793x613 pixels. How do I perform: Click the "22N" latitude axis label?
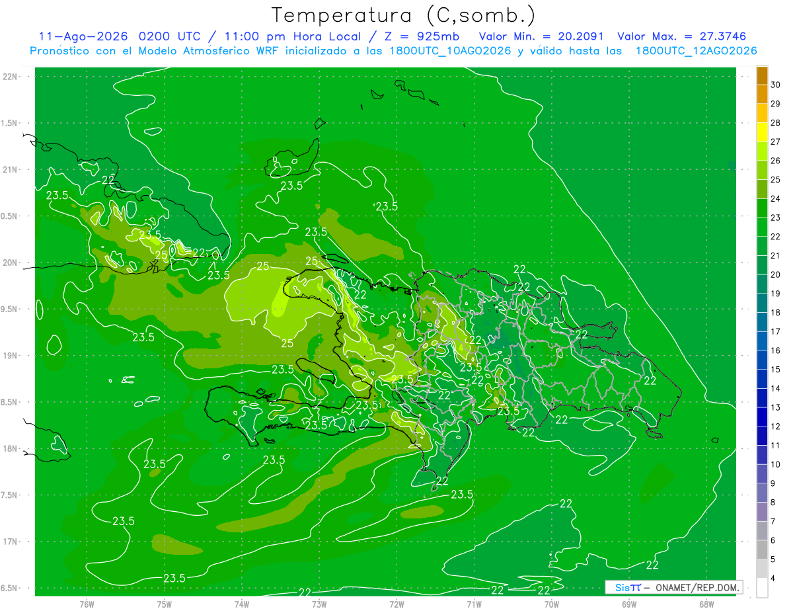pos(10,76)
